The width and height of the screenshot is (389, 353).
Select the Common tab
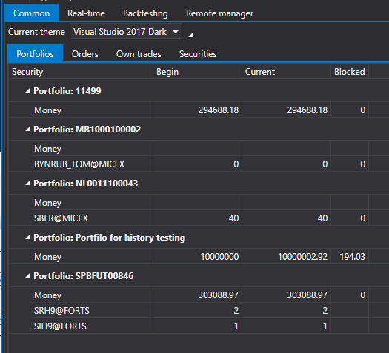point(32,13)
